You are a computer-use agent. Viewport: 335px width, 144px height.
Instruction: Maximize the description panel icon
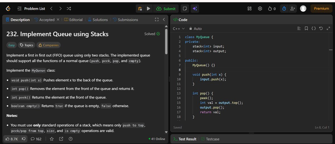tap(157, 20)
